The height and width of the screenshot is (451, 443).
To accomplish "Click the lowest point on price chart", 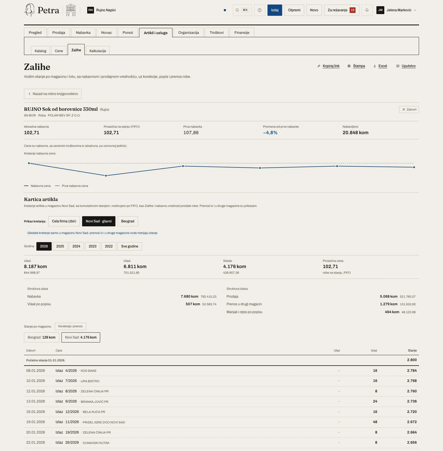I will click(106, 176).
